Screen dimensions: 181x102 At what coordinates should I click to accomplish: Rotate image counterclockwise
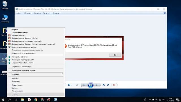[x=104, y=85]
